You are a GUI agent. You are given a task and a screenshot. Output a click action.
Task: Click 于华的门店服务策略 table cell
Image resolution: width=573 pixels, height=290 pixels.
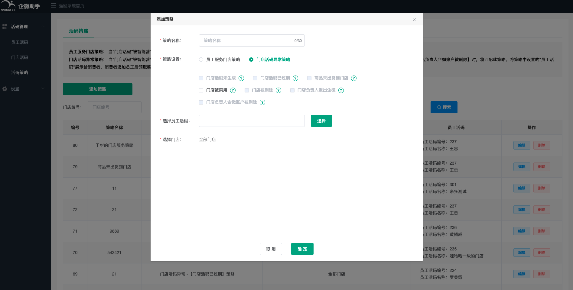coord(114,145)
